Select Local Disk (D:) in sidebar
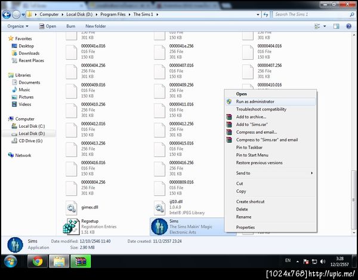The width and height of the screenshot is (358, 280). pyautogui.click(x=28, y=134)
